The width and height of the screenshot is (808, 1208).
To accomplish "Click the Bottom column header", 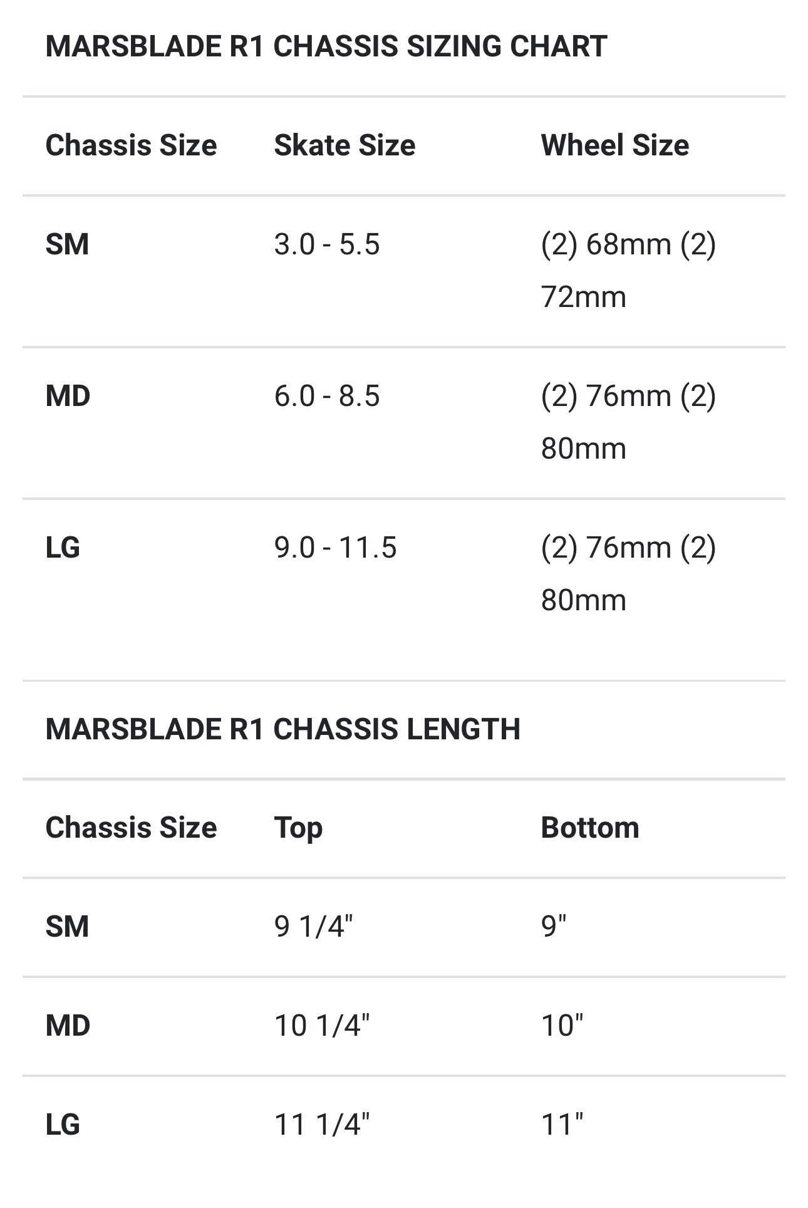I will tap(590, 828).
